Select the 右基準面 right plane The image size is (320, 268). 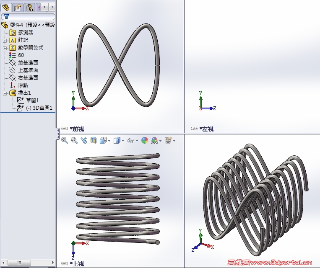coord(23,78)
